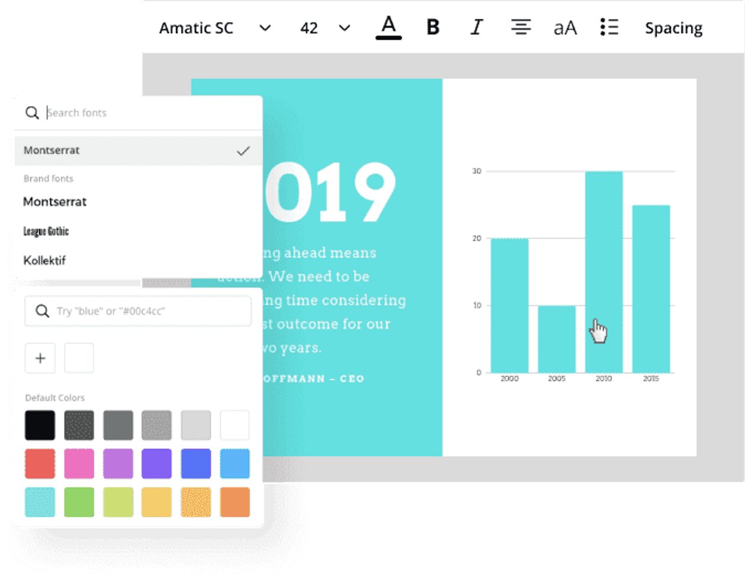Select the checked Montserrat font row
Screen dimensions: 746x580
point(139,150)
